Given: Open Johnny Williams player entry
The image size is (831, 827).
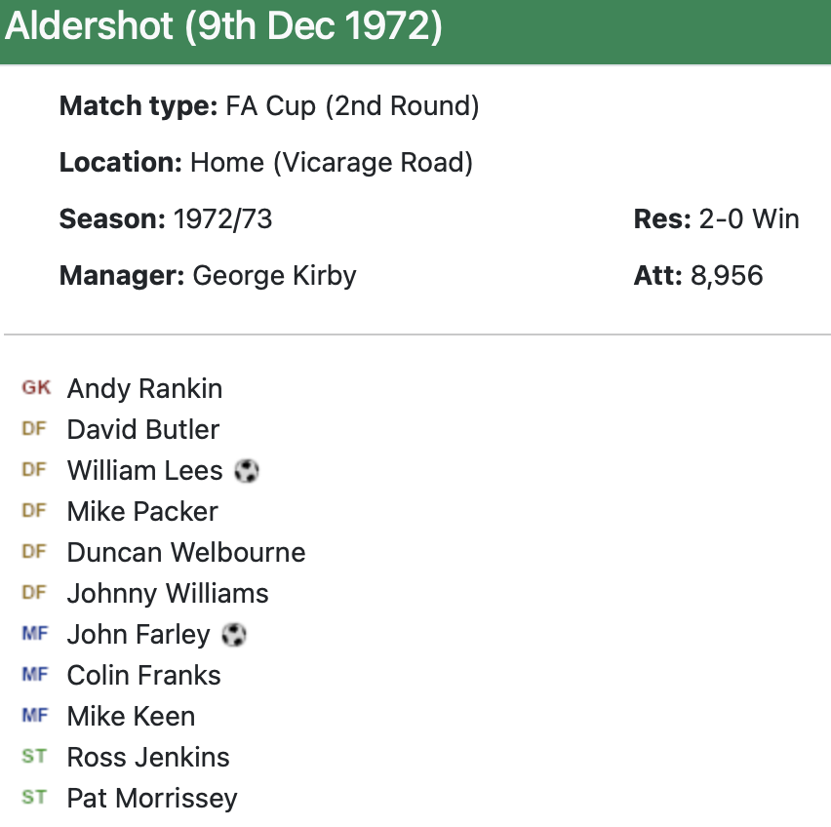Looking at the screenshot, I should (x=168, y=594).
